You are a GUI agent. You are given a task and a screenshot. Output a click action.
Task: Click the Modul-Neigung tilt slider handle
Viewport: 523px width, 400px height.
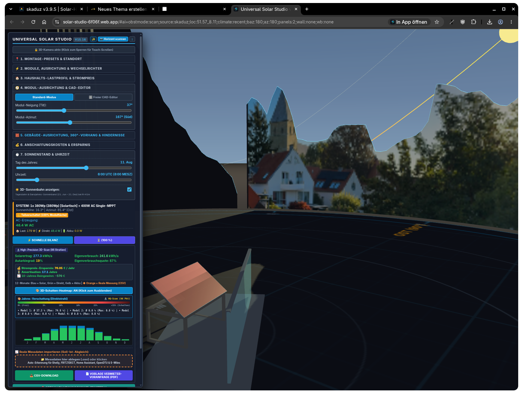click(64, 111)
